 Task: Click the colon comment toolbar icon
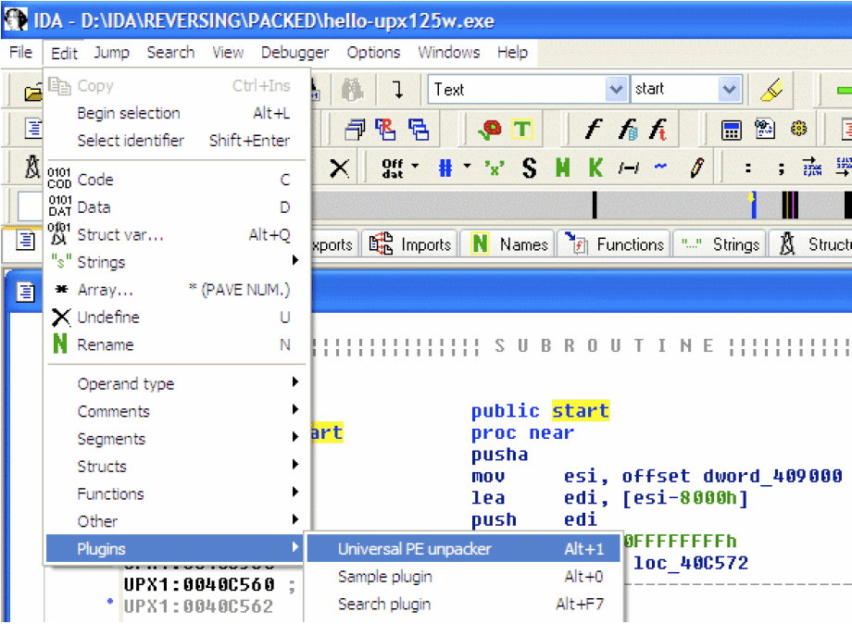coord(748,168)
